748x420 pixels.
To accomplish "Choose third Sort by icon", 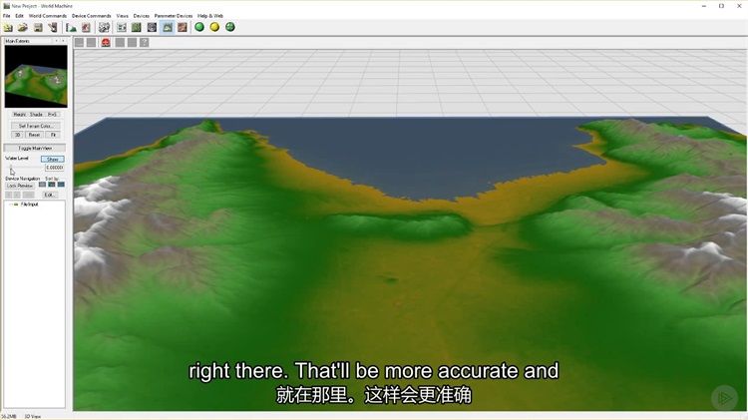I will click(61, 185).
